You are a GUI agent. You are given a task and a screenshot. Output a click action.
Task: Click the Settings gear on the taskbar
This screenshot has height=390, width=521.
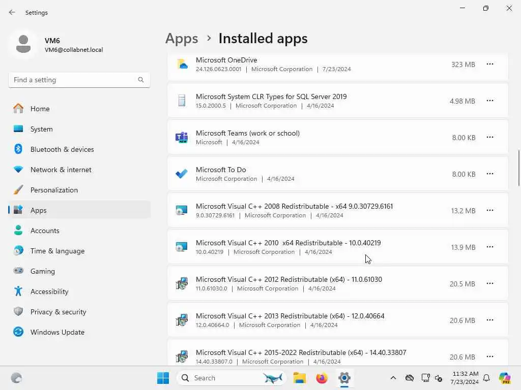pyautogui.click(x=344, y=378)
